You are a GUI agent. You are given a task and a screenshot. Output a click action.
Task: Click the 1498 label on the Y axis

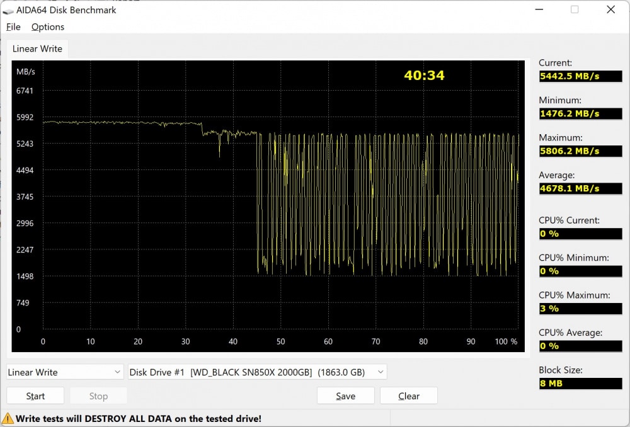click(25, 276)
